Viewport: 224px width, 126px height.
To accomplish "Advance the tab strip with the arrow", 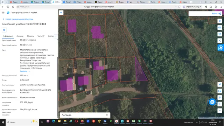I will tap(56, 36).
